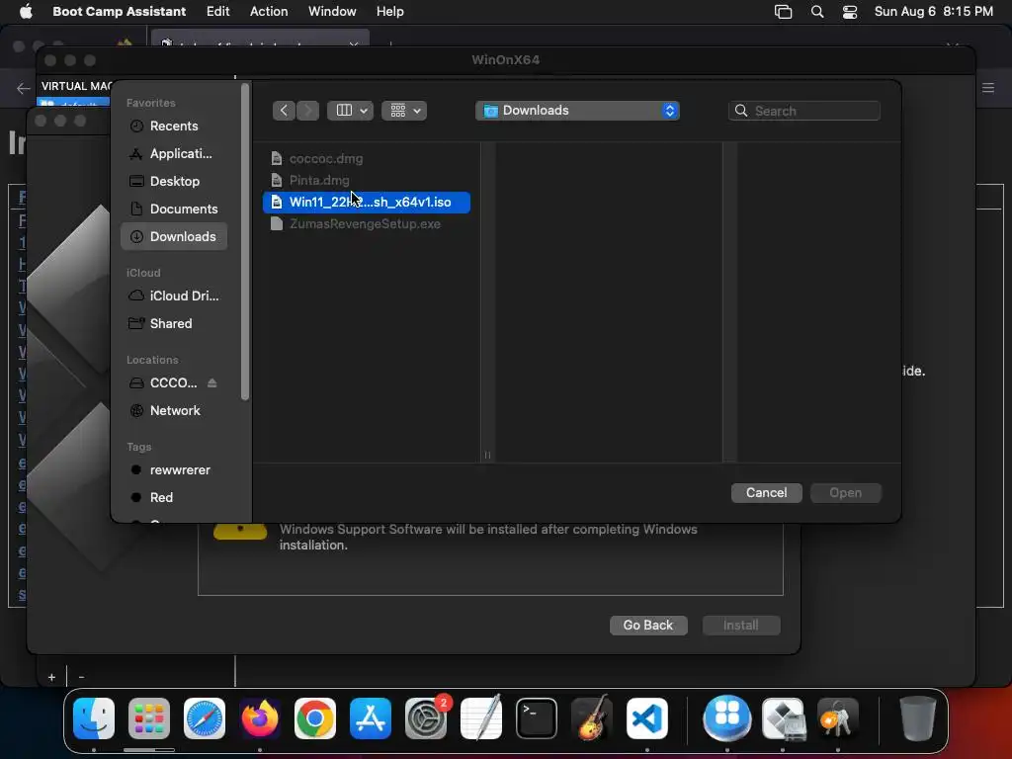Viewport: 1012px width, 759px height.
Task: Open App Store from the Dock
Action: (371, 717)
